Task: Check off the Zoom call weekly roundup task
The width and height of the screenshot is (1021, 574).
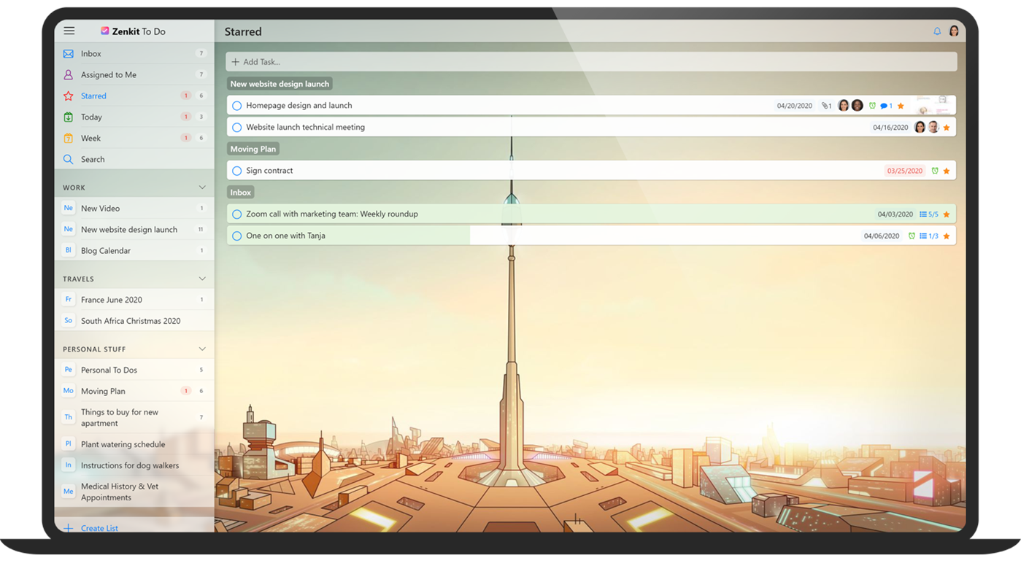Action: (236, 214)
